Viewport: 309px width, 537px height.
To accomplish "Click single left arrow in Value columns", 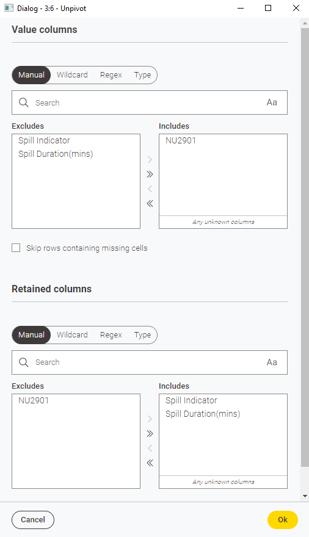I will coord(150,189).
